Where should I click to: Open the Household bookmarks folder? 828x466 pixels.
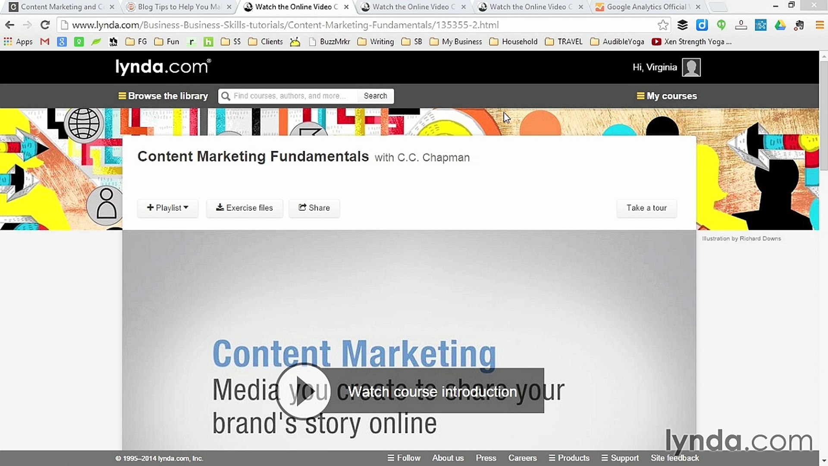(514, 41)
